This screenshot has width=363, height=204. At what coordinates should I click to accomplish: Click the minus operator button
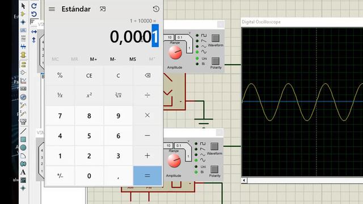pos(147,135)
